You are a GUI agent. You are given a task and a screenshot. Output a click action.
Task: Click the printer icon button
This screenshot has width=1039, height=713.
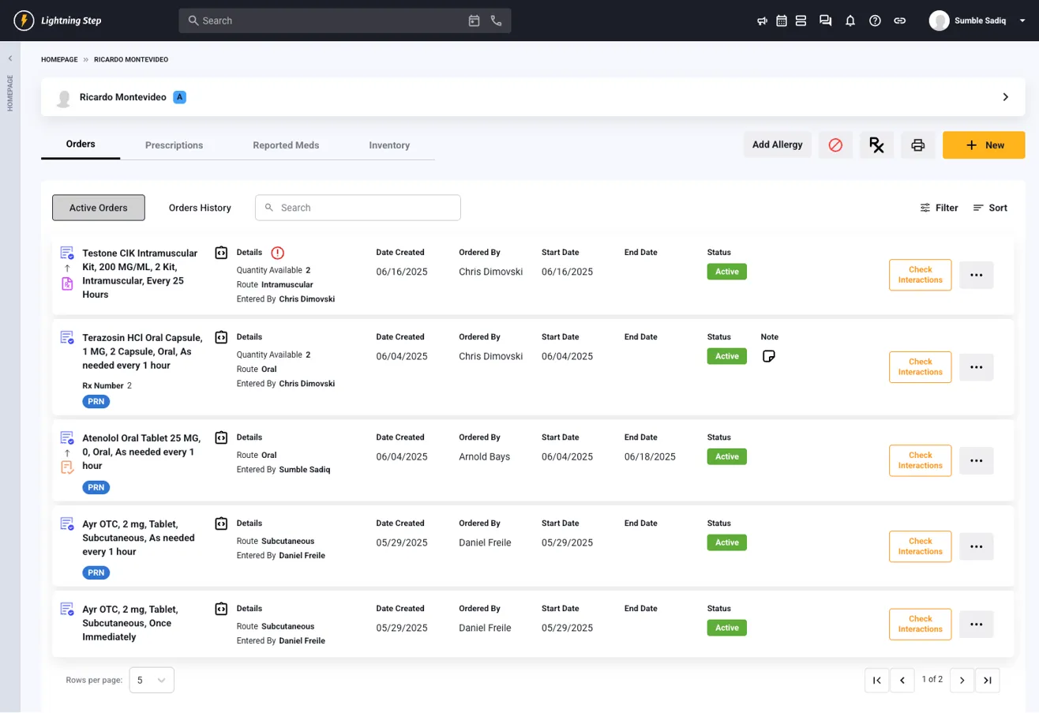pyautogui.click(x=917, y=144)
